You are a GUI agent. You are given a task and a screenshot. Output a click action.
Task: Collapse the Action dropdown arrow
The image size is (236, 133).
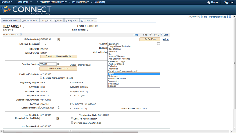pos(158,44)
